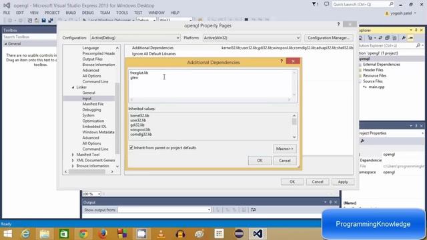Click the feedback speech bubble icon

[x=326, y=4]
